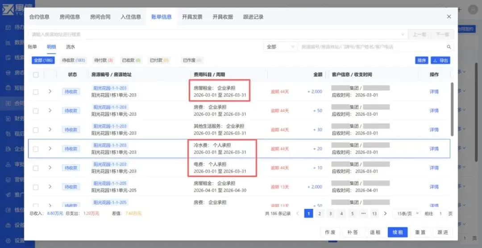The height and width of the screenshot is (248, 482).
Task: Open 短租 icon in background sidebar
Action: click(8, 88)
